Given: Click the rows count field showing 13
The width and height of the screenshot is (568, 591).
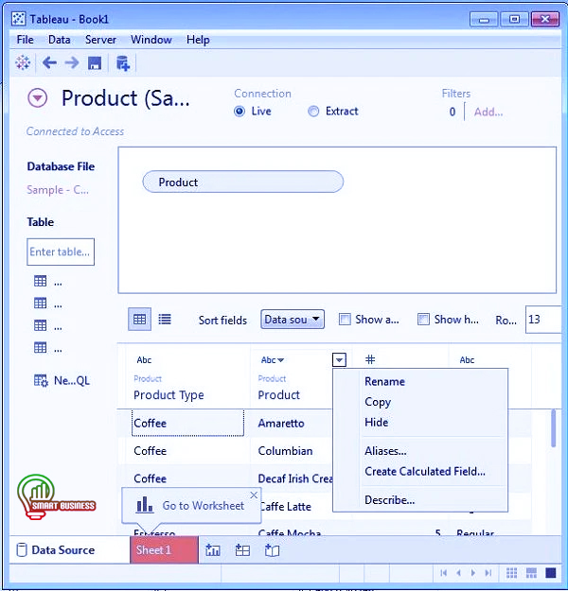Looking at the screenshot, I should point(542,320).
